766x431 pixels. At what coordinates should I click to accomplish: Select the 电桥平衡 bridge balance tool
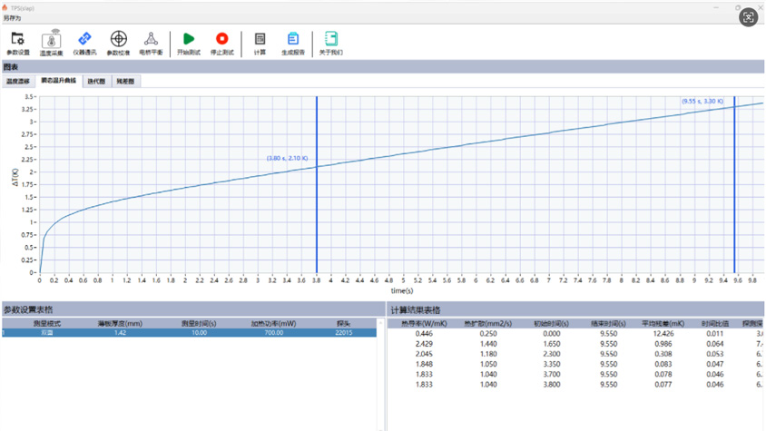pyautogui.click(x=151, y=43)
